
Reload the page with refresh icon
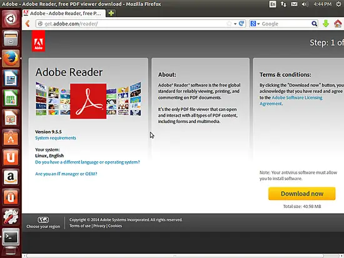point(241,24)
